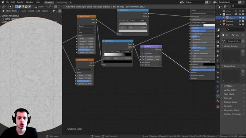The height and width of the screenshot is (138, 246).
Task: Open Object properties tab icon
Action: click(x=218, y=72)
